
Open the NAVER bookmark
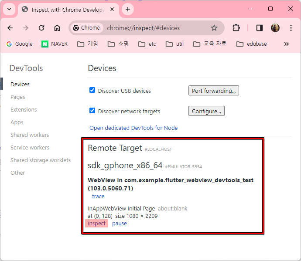pos(55,44)
